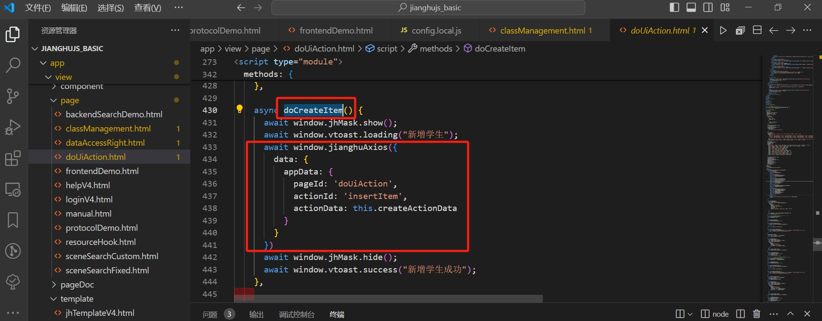Open dataAccessRight.html in file tree
822x321 pixels.
pos(105,143)
